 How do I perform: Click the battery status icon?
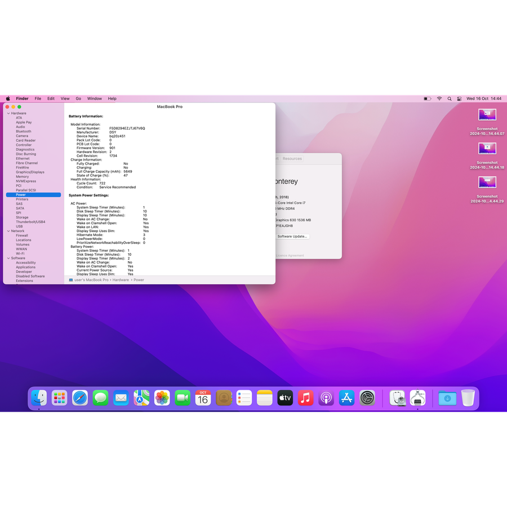pyautogui.click(x=427, y=99)
